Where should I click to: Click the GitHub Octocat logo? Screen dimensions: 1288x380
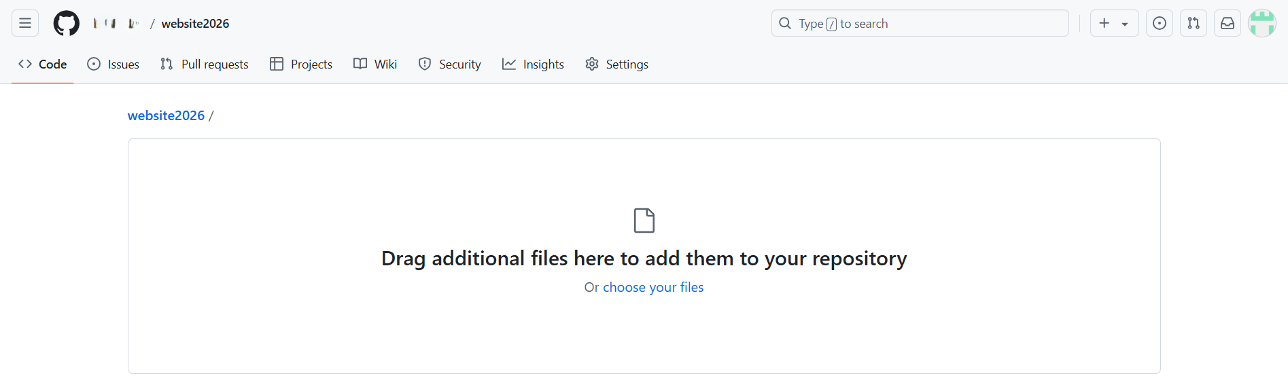coord(67,23)
